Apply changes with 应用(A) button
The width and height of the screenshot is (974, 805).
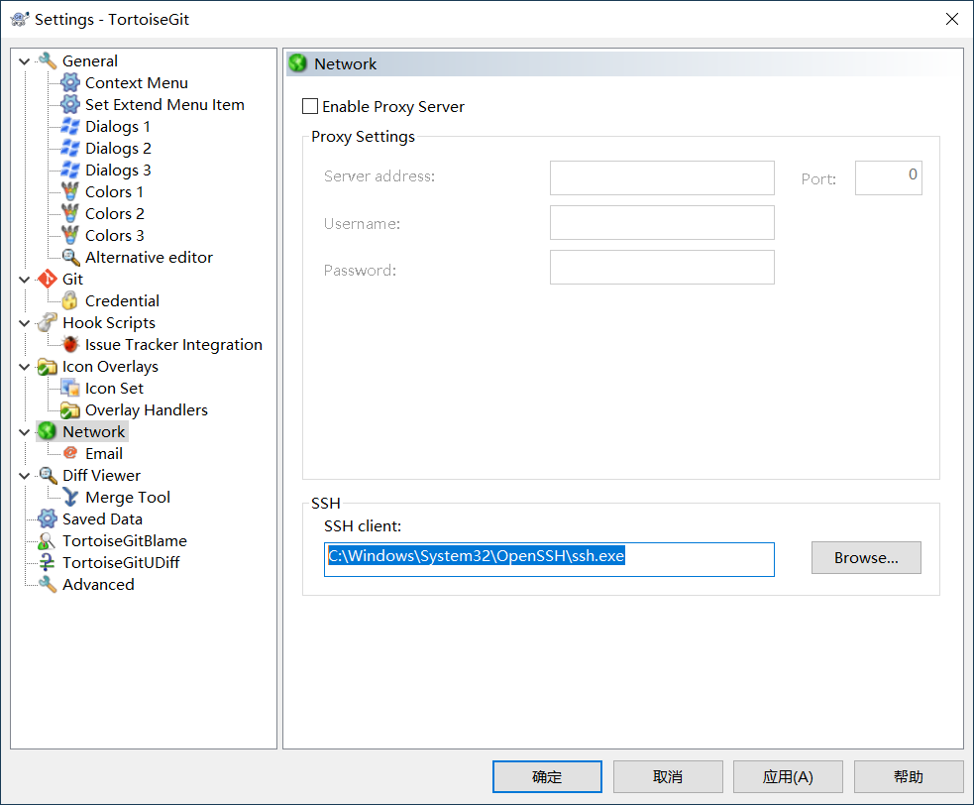788,776
